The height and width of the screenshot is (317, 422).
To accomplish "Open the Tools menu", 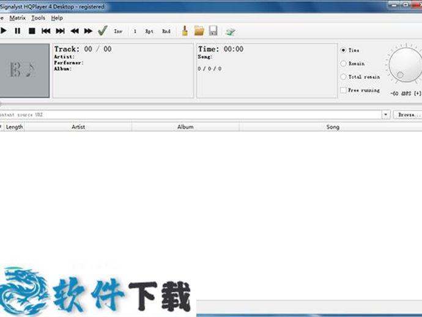I will coord(38,18).
